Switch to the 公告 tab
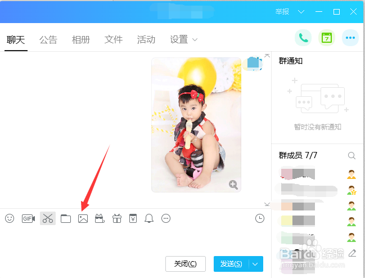 click(48, 39)
